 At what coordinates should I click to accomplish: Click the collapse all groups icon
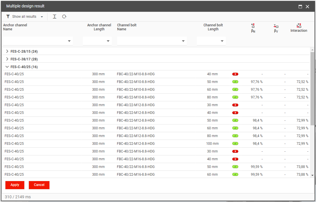[55, 17]
